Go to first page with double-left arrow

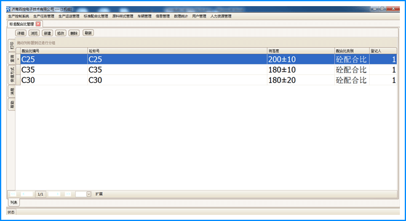click(x=13, y=194)
